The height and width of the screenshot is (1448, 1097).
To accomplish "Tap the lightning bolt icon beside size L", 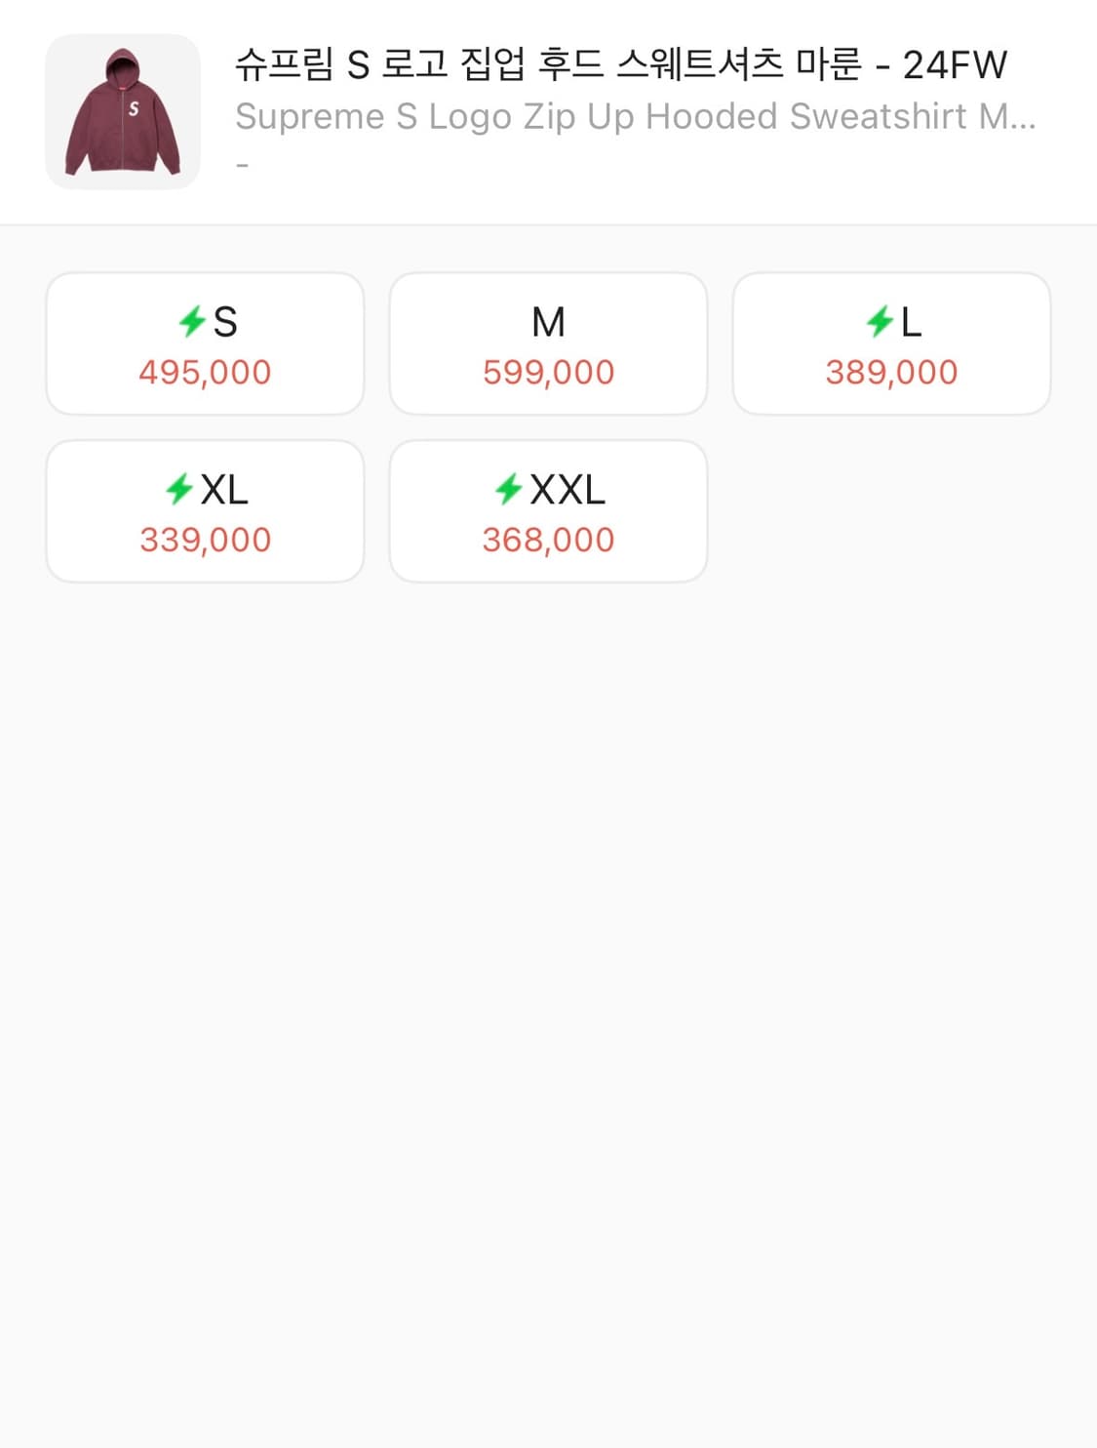I will pyautogui.click(x=880, y=321).
